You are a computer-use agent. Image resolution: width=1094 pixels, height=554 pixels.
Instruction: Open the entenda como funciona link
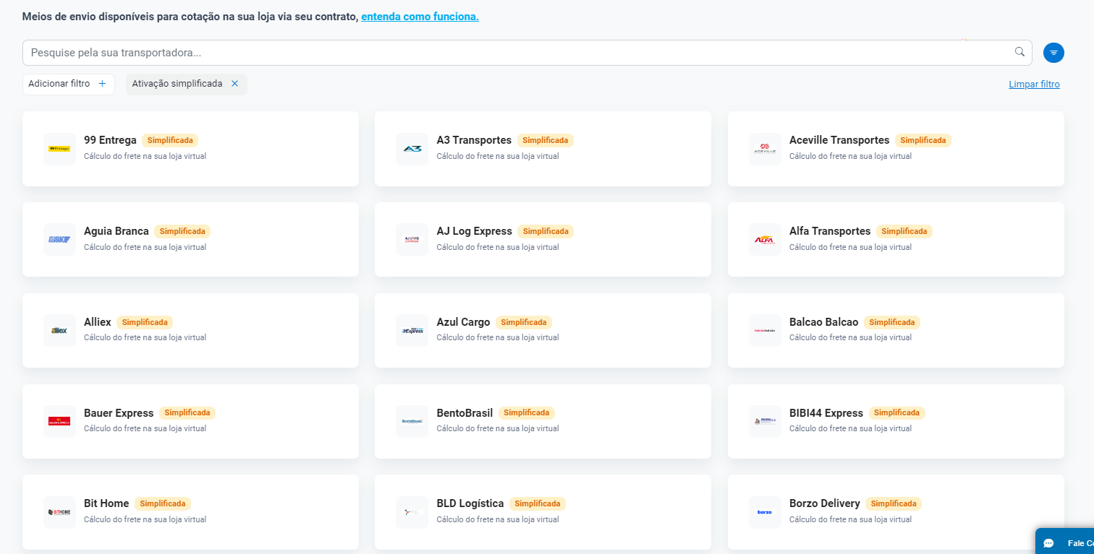(420, 16)
